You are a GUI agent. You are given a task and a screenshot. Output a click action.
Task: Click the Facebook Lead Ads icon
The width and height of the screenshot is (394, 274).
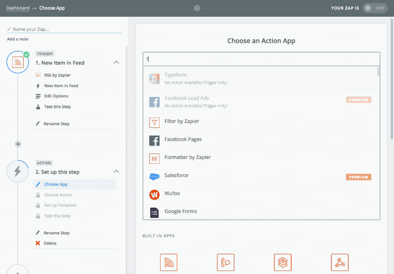coord(154,102)
